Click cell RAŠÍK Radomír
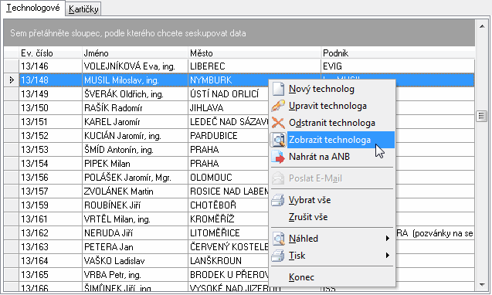Screen dimensions: 492x295 (x=135, y=108)
